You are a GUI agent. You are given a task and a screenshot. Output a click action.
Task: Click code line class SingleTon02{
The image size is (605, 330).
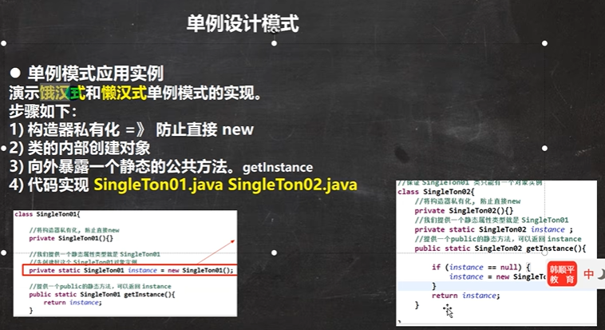[436, 192]
